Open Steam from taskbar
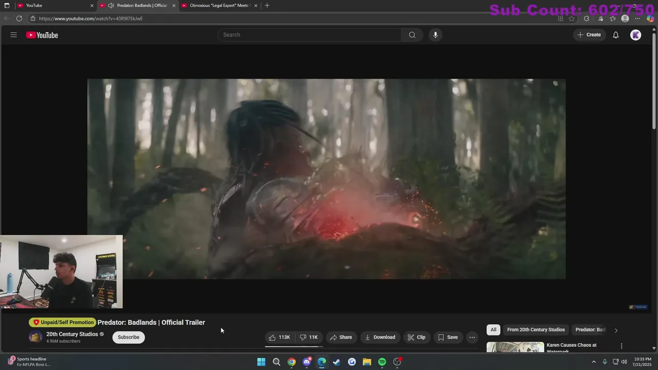The height and width of the screenshot is (370, 658). (337, 362)
